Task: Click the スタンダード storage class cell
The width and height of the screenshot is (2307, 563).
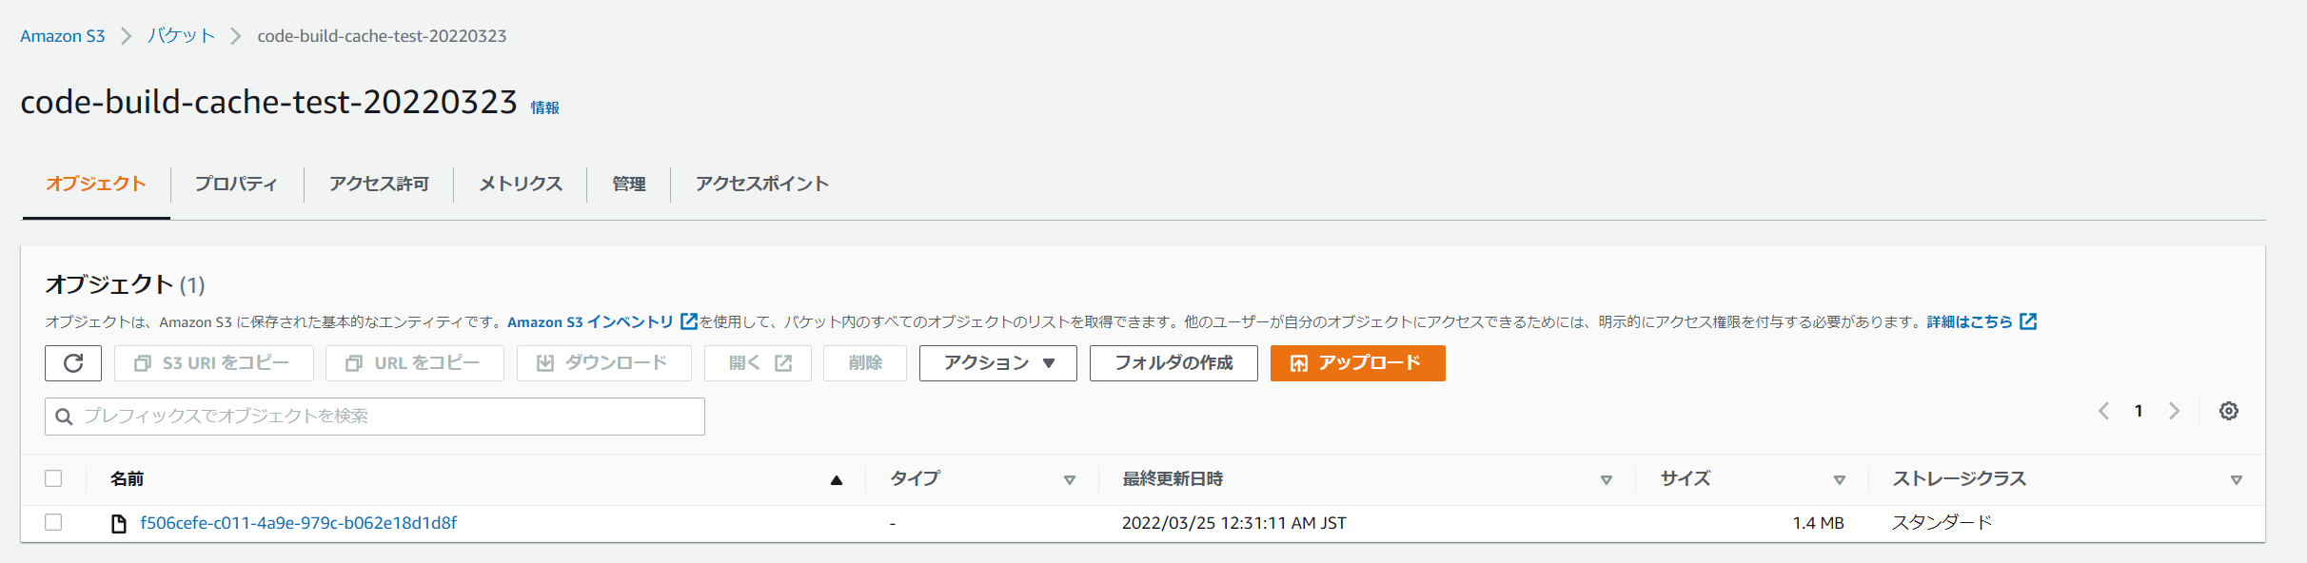Action: tap(1942, 523)
